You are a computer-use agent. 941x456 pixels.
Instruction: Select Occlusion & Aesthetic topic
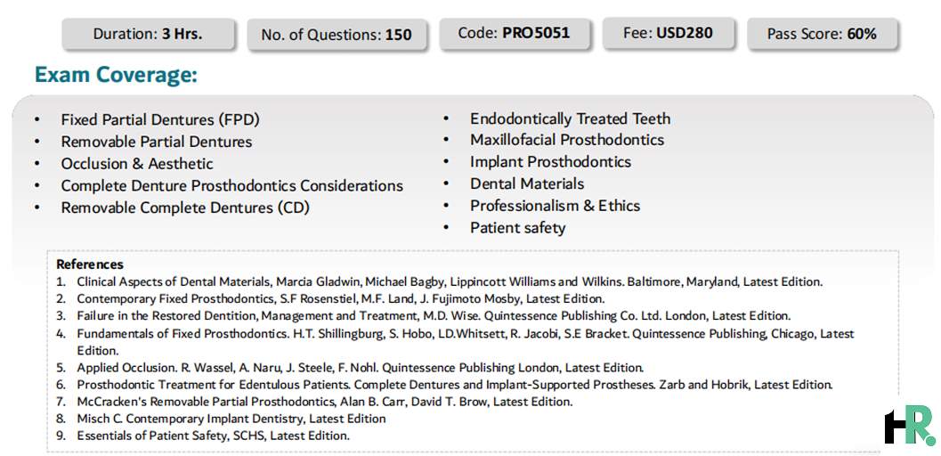pyautogui.click(x=137, y=164)
